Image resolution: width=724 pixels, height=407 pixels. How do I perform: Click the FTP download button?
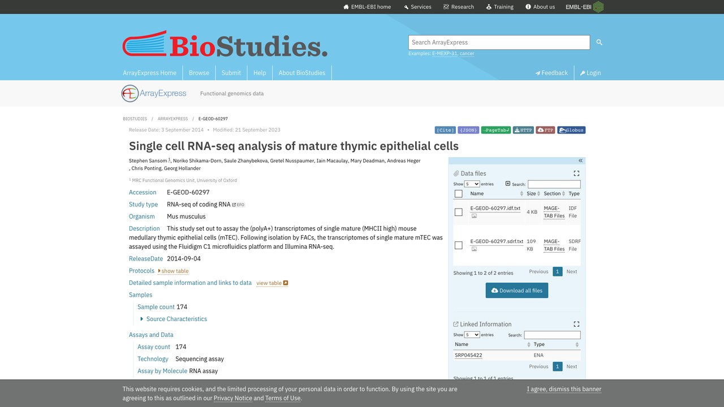(545, 130)
